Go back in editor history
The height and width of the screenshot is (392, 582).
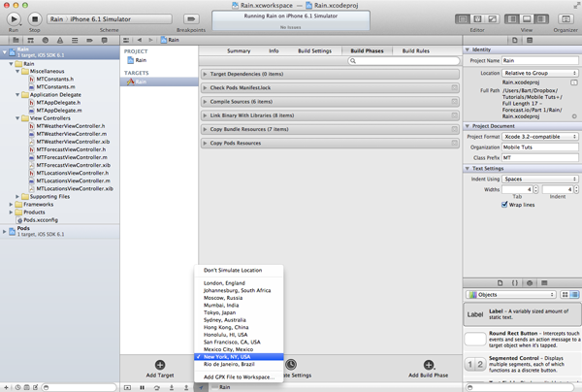(139, 40)
